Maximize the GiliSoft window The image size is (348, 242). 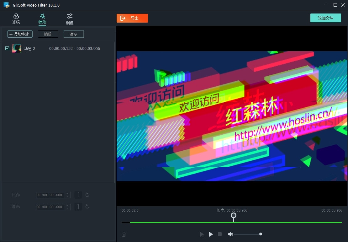pyautogui.click(x=335, y=5)
